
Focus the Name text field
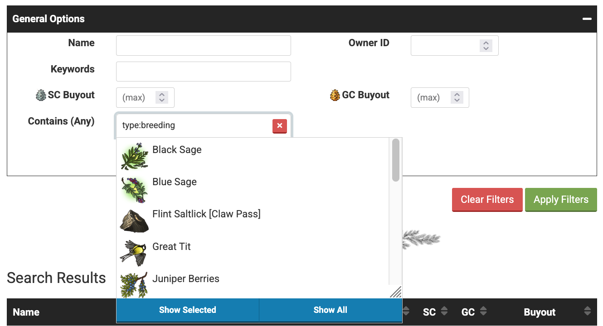(203, 46)
